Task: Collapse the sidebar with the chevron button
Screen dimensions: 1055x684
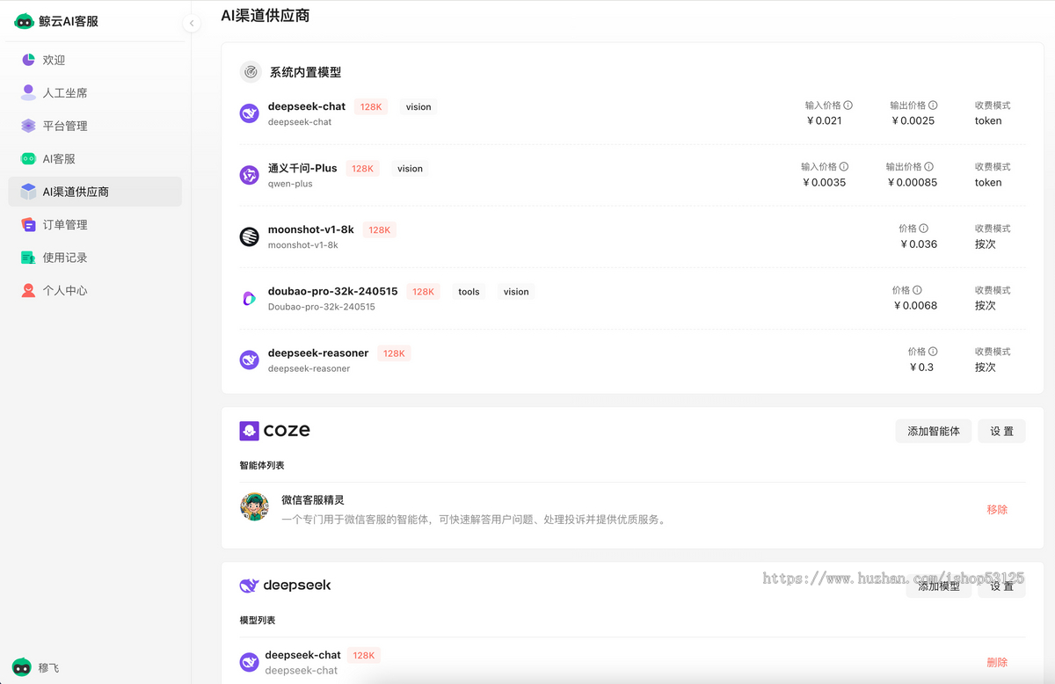Action: point(192,24)
